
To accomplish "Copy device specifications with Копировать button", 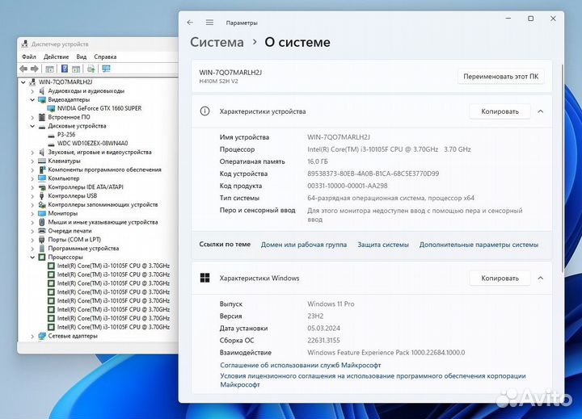I will pyautogui.click(x=500, y=111).
